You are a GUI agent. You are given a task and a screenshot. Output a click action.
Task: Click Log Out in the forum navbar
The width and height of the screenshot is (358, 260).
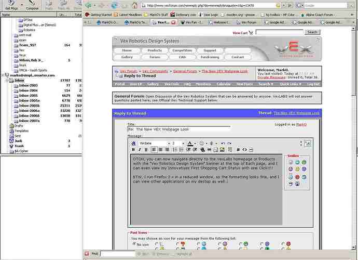pyautogui.click(x=313, y=84)
